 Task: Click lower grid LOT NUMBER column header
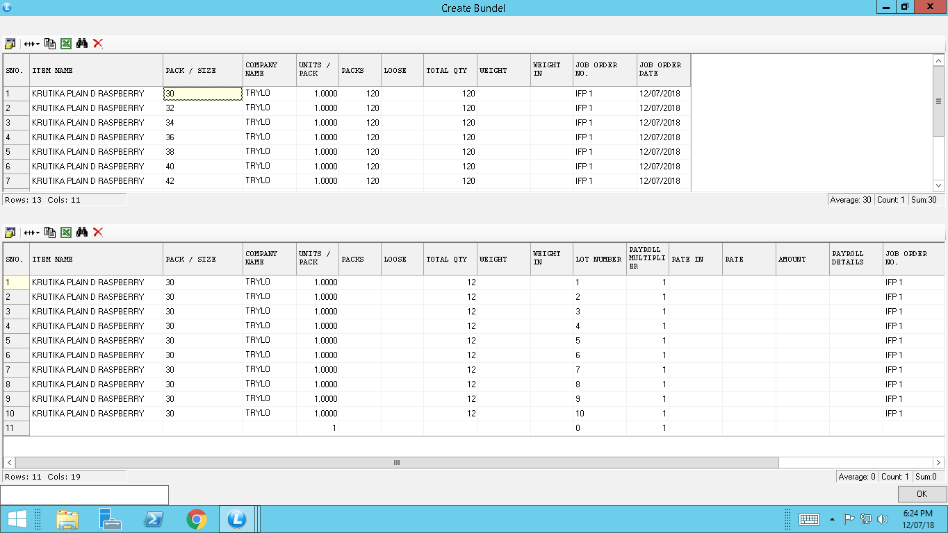[599, 259]
